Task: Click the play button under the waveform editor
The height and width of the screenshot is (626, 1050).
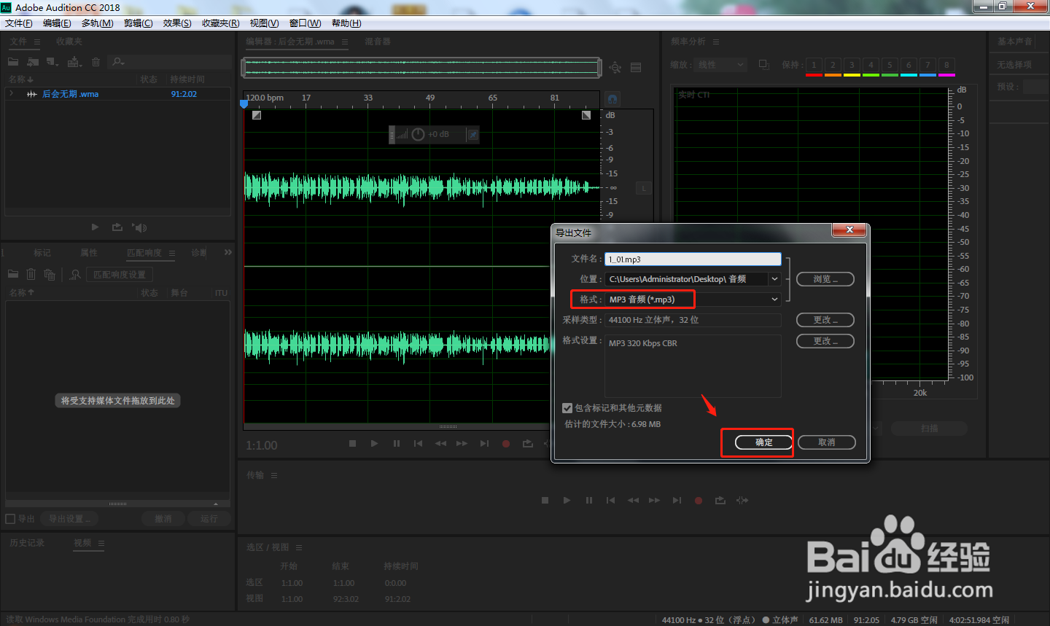Action: click(374, 443)
